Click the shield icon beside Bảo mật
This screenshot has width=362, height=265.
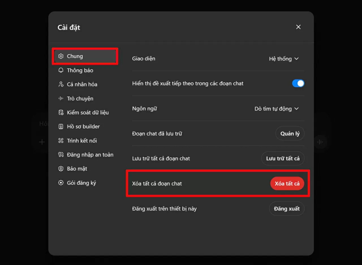click(61, 169)
